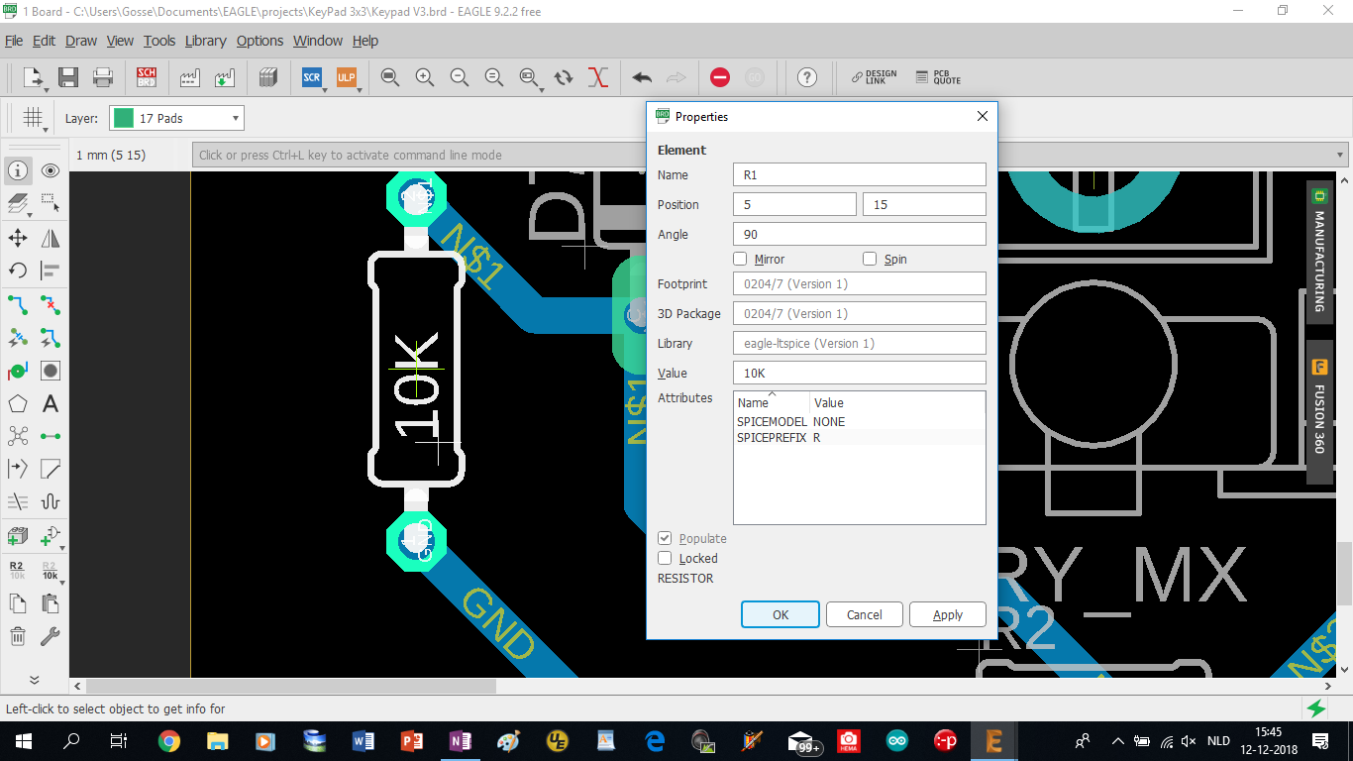Viewport: 1353px width, 761px height.
Task: Select the Info tool in the left toolbar
Action: tap(18, 170)
